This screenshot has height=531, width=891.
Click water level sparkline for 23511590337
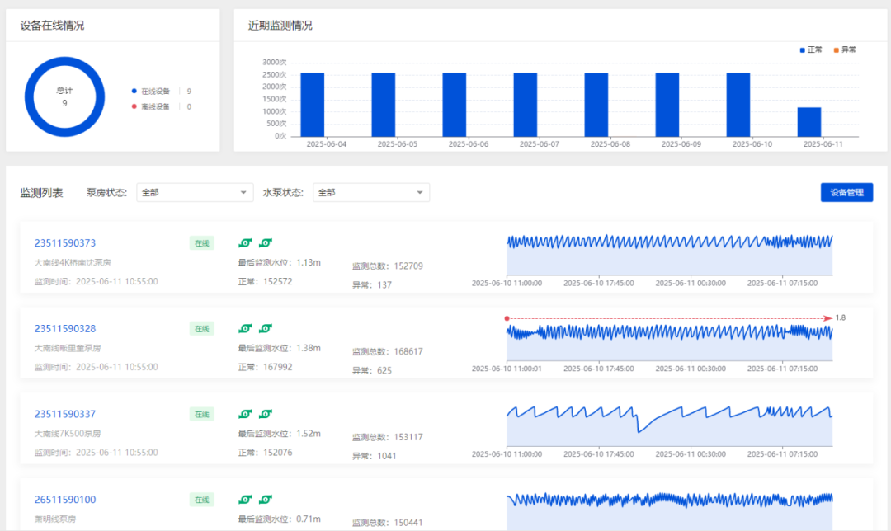tap(669, 425)
